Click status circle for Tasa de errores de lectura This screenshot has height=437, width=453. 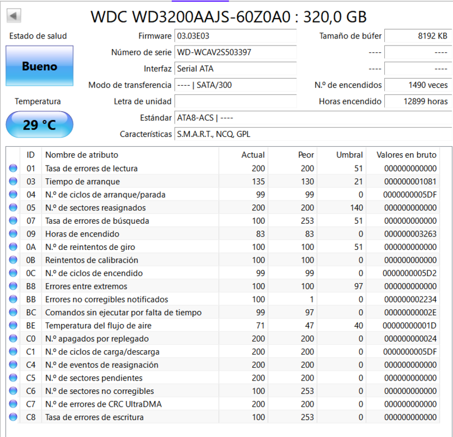click(x=13, y=168)
